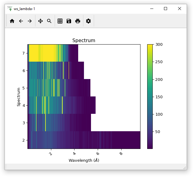Click the viridis colorbar scale
The image size is (193, 177).
[x=150, y=96]
